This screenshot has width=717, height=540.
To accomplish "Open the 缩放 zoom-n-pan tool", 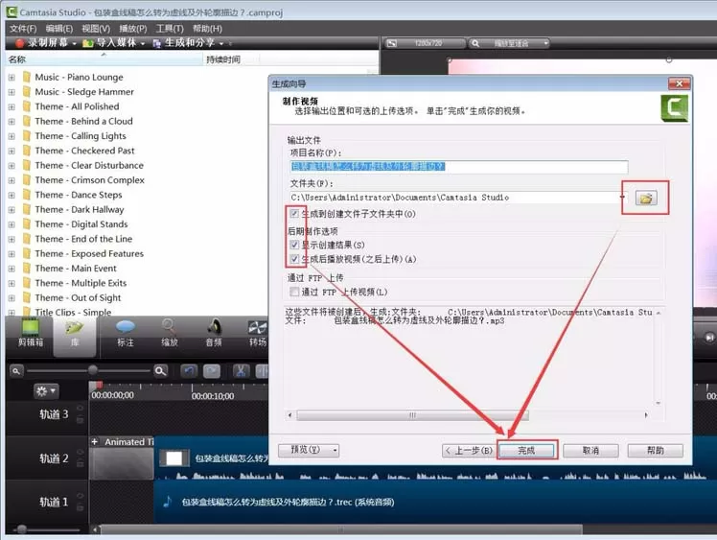I will [170, 334].
